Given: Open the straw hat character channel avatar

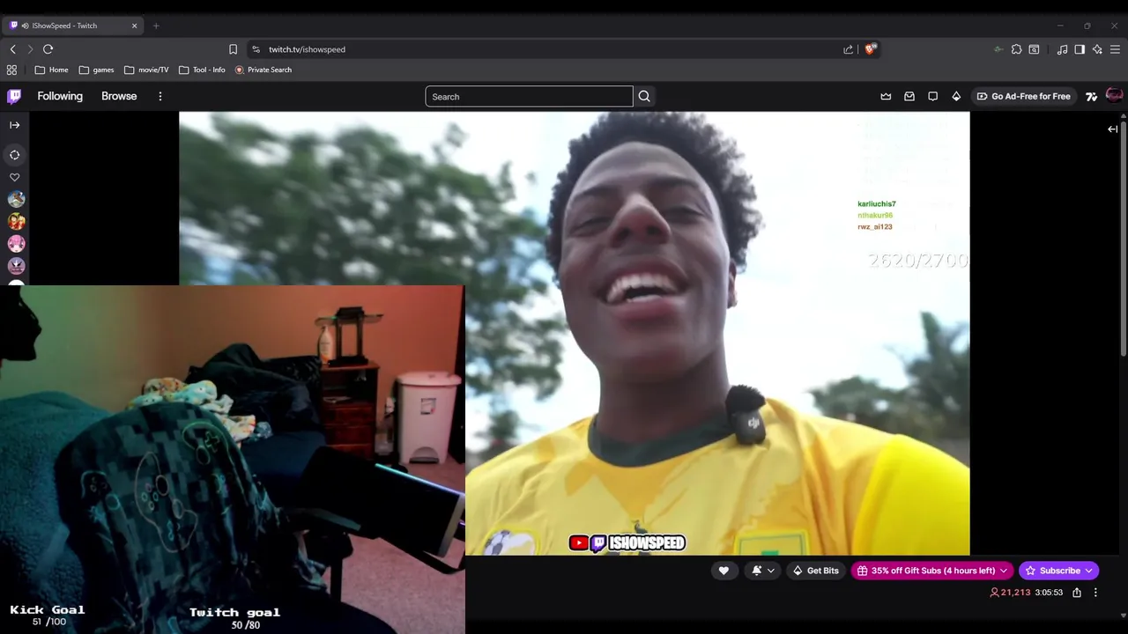Looking at the screenshot, I should coord(16,222).
